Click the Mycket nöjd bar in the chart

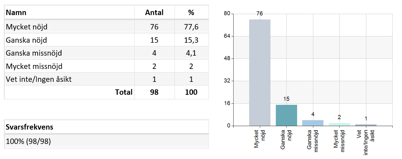click(x=260, y=73)
